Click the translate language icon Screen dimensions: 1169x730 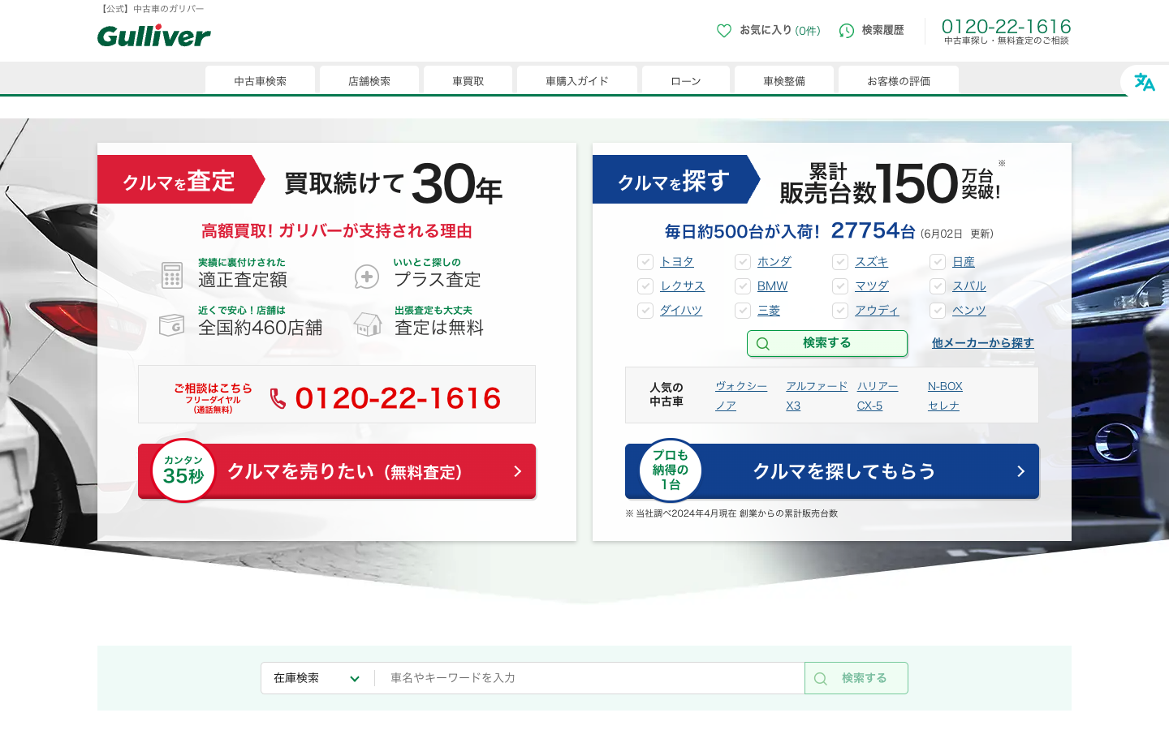pos(1145,82)
